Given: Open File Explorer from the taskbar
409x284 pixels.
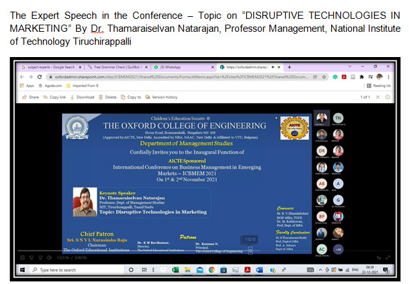Looking at the screenshot, I should 187,270.
